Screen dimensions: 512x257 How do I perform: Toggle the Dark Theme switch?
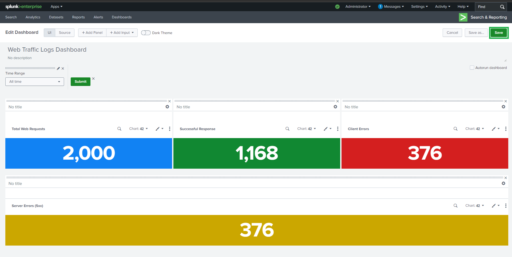coord(146,33)
